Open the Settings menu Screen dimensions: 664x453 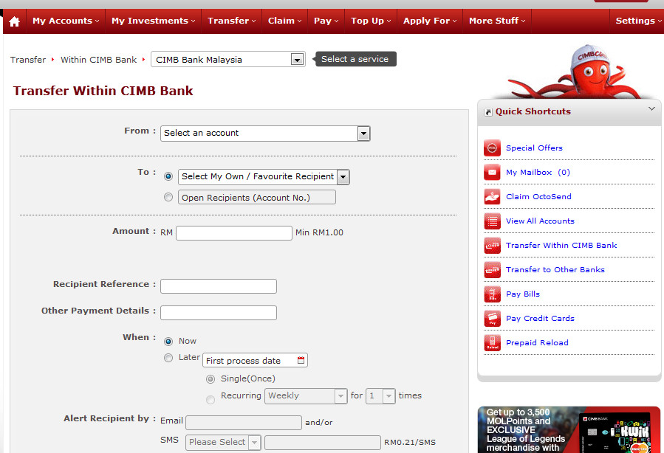(638, 21)
